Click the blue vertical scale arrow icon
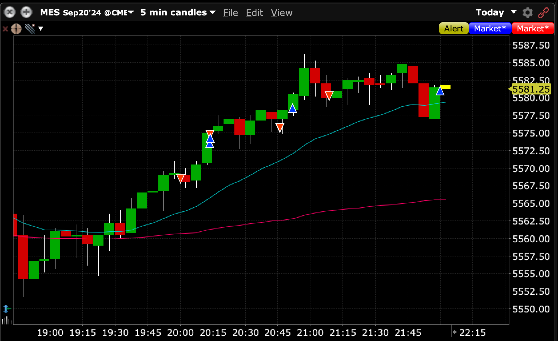This screenshot has width=558, height=341. pos(7,309)
